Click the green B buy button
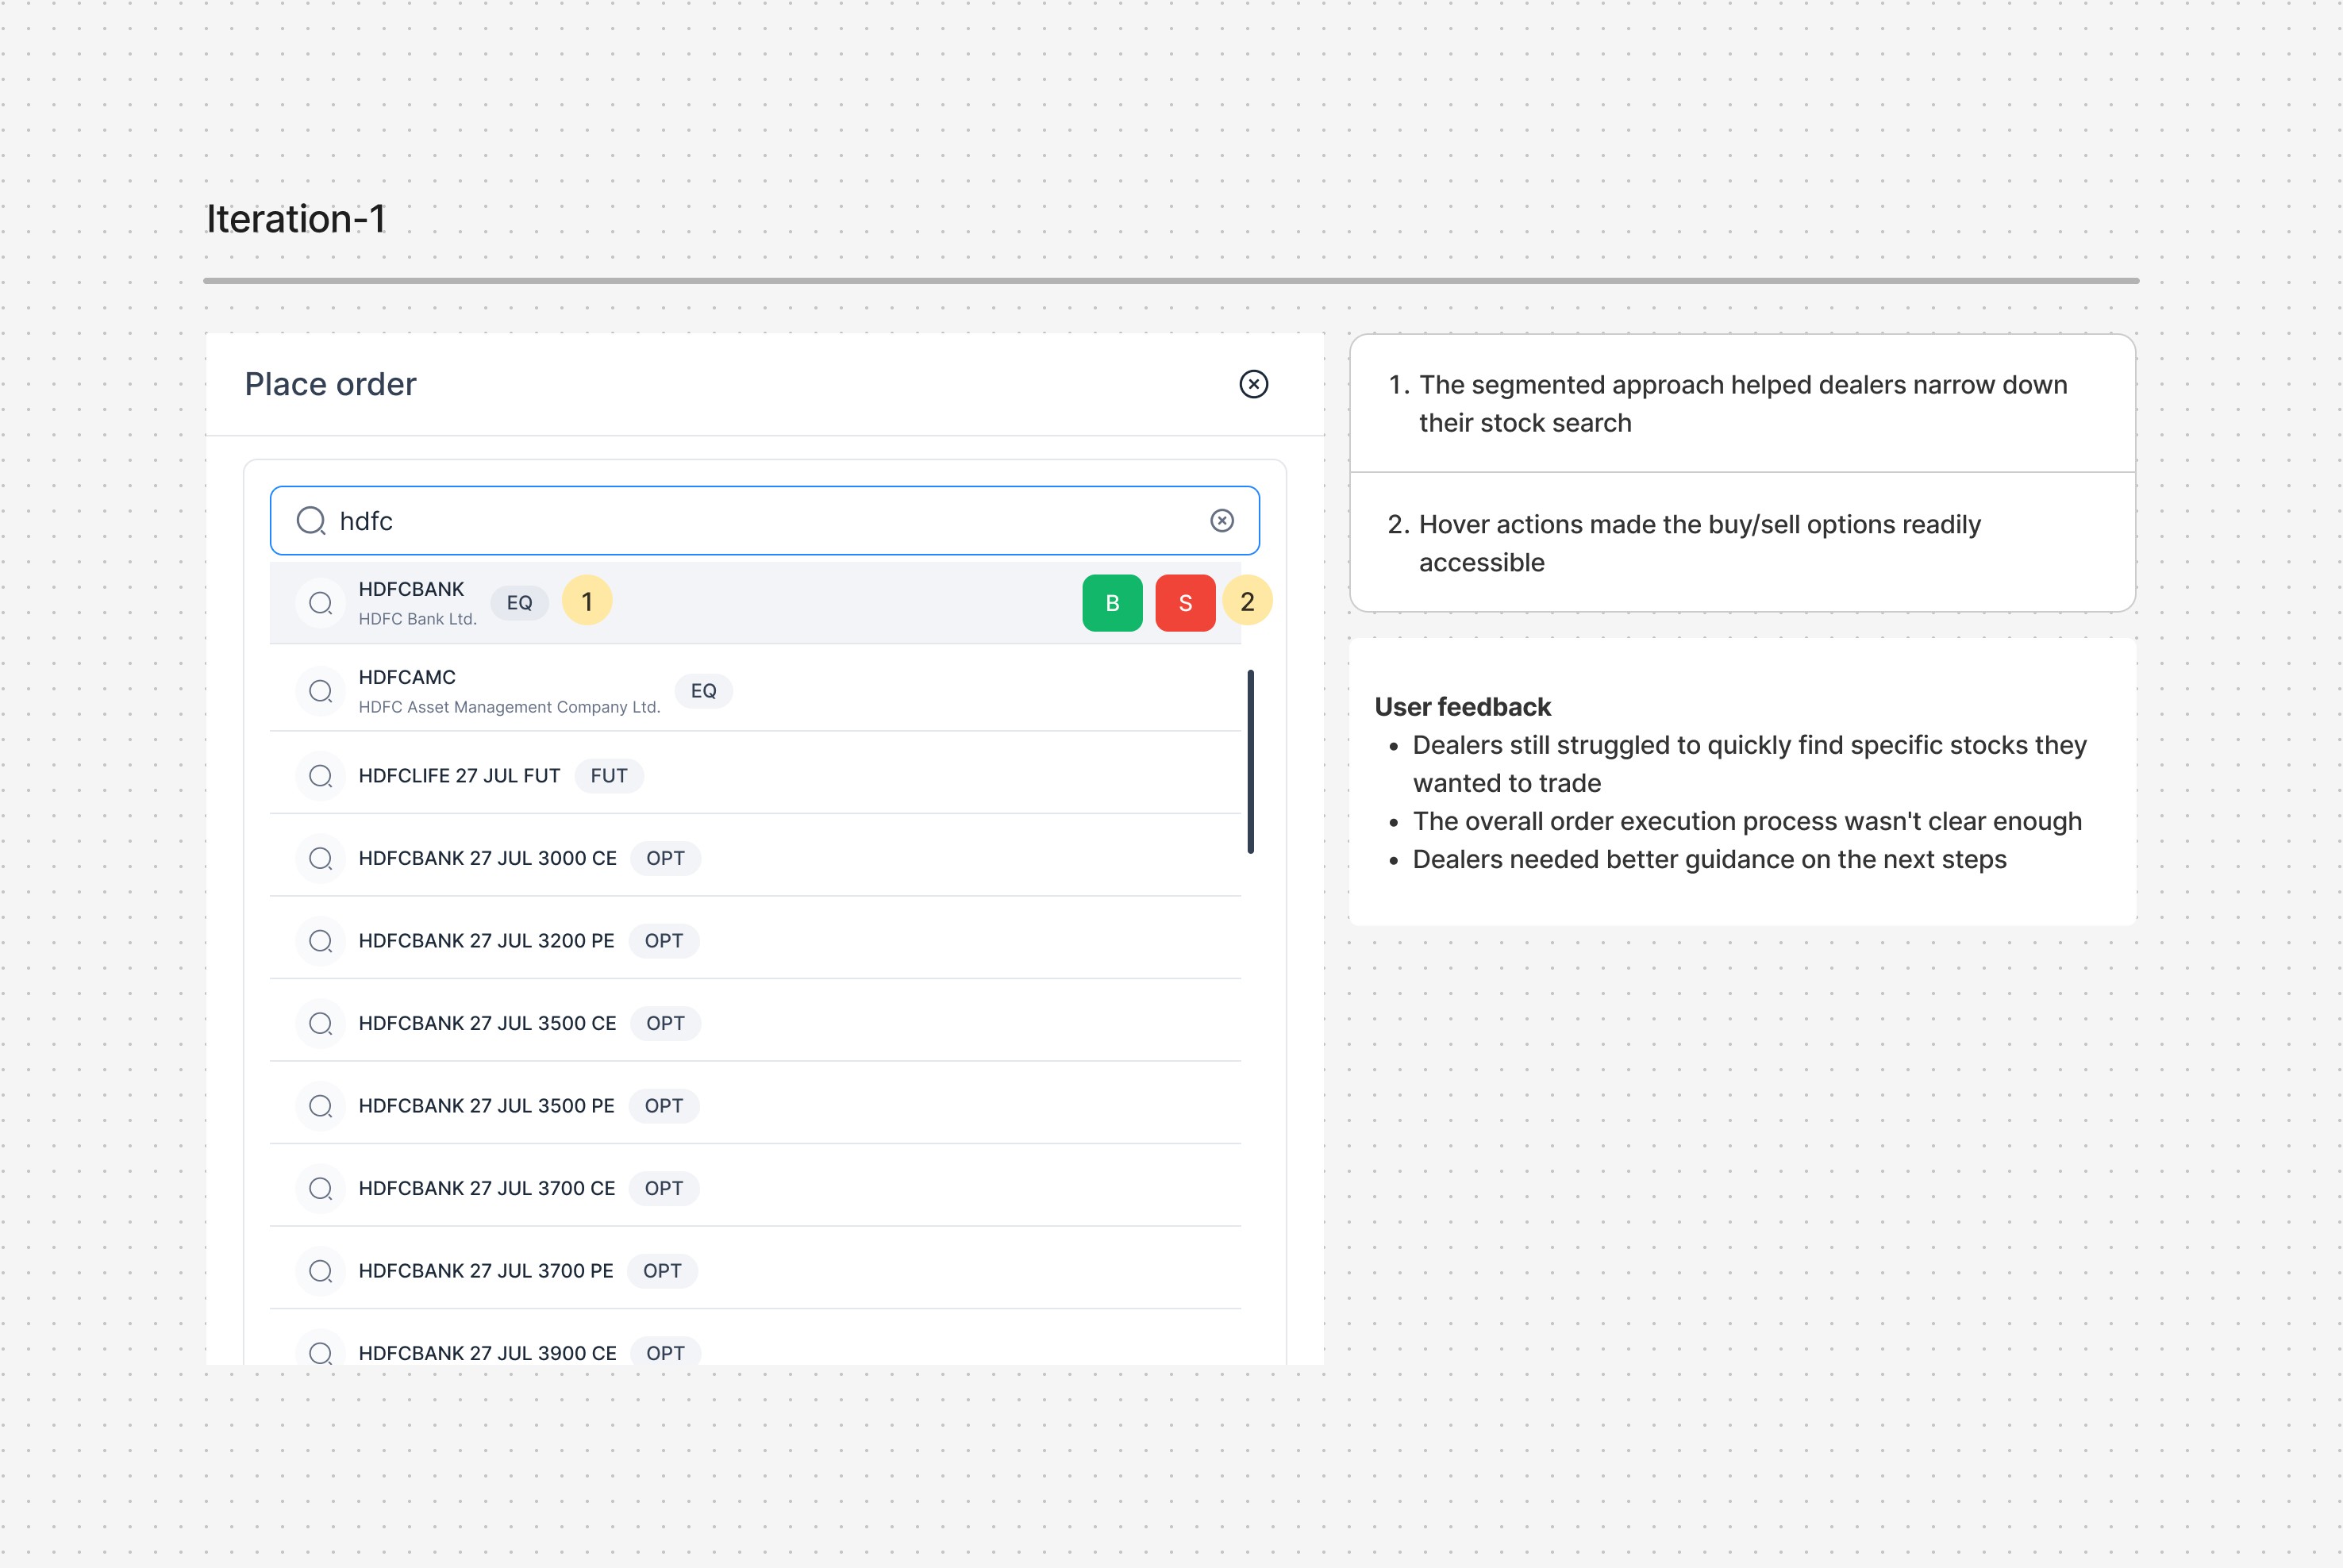The width and height of the screenshot is (2343, 1568). [1111, 603]
